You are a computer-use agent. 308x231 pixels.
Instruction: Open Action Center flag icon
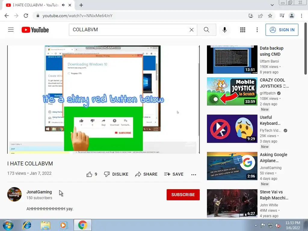click(x=263, y=225)
